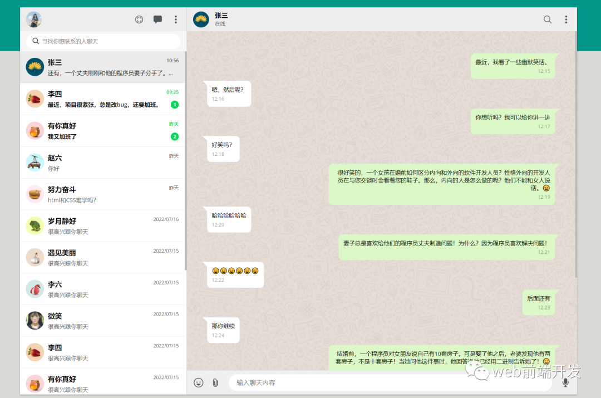
Task: Click the message 你想听吗？我可以给你讲一讲
Action: [x=513, y=121]
